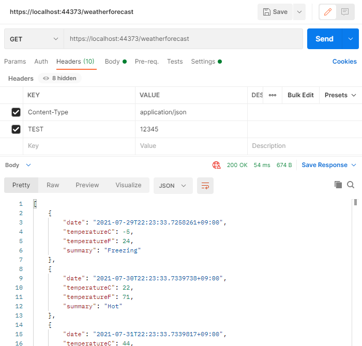Open the comments icon
The width and height of the screenshot is (362, 346).
click(345, 12)
